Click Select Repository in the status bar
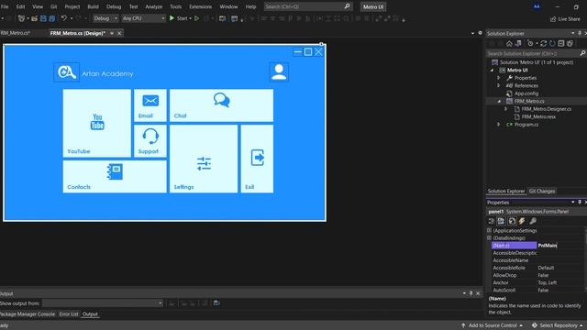The width and height of the screenshot is (587, 330). click(558, 325)
